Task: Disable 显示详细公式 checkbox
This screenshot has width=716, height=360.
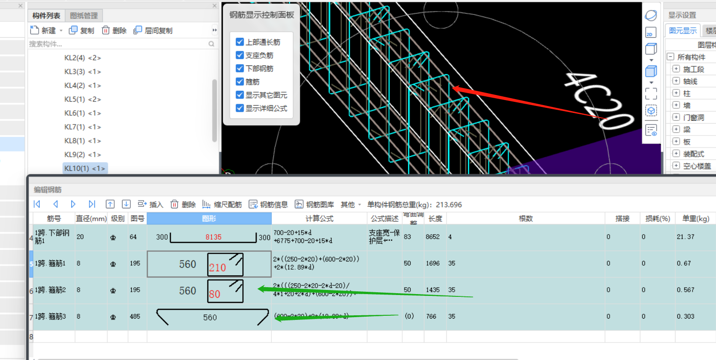Action: (240, 108)
